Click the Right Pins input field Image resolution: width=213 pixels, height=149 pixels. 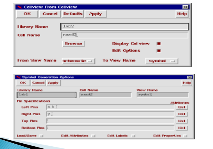coord(110,114)
